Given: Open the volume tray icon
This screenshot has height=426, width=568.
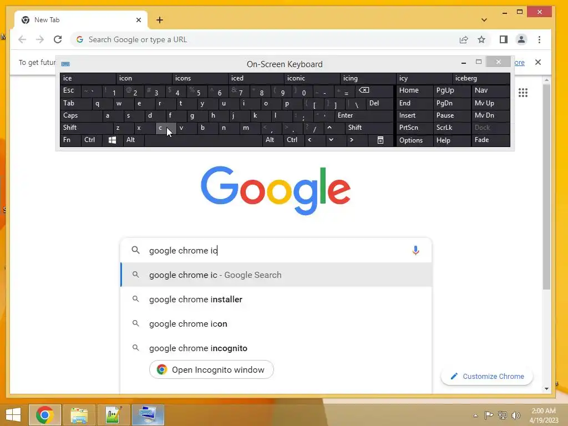Looking at the screenshot, I should tap(515, 415).
